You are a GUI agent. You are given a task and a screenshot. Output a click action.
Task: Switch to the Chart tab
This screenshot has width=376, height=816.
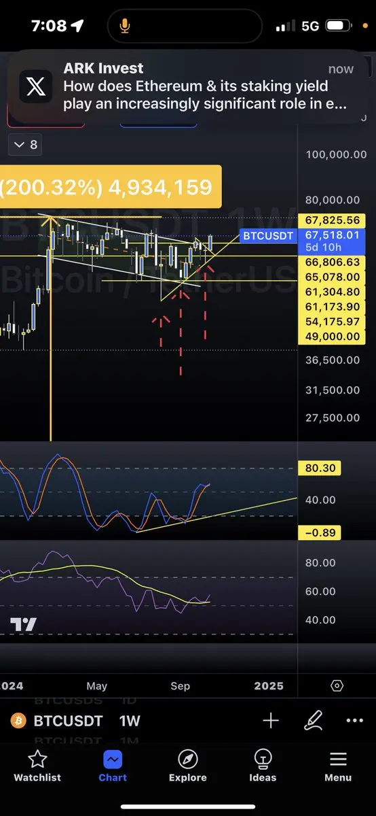tap(113, 766)
